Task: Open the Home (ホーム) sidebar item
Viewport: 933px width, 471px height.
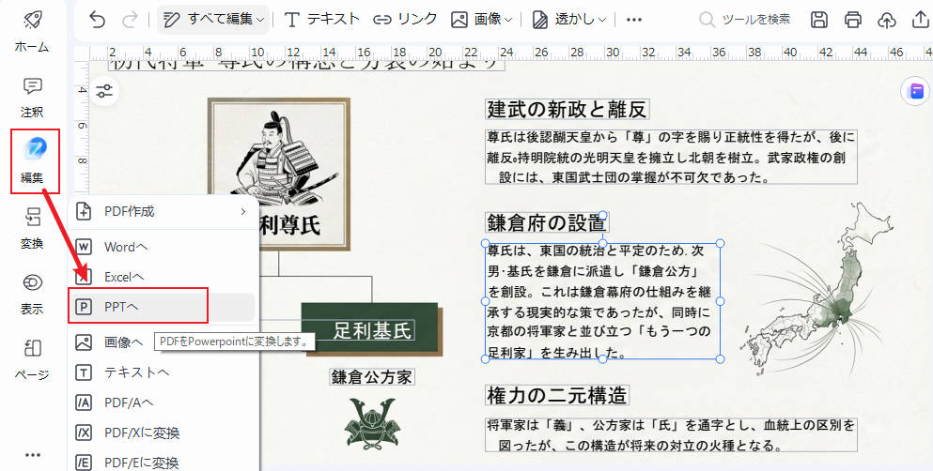Action: pos(32,31)
